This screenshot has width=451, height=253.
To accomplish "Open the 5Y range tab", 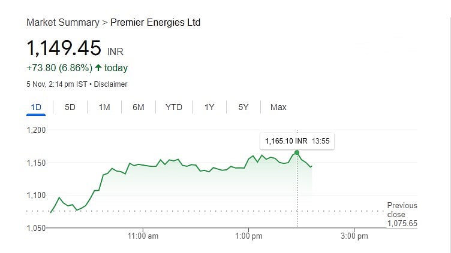I will pyautogui.click(x=243, y=108).
